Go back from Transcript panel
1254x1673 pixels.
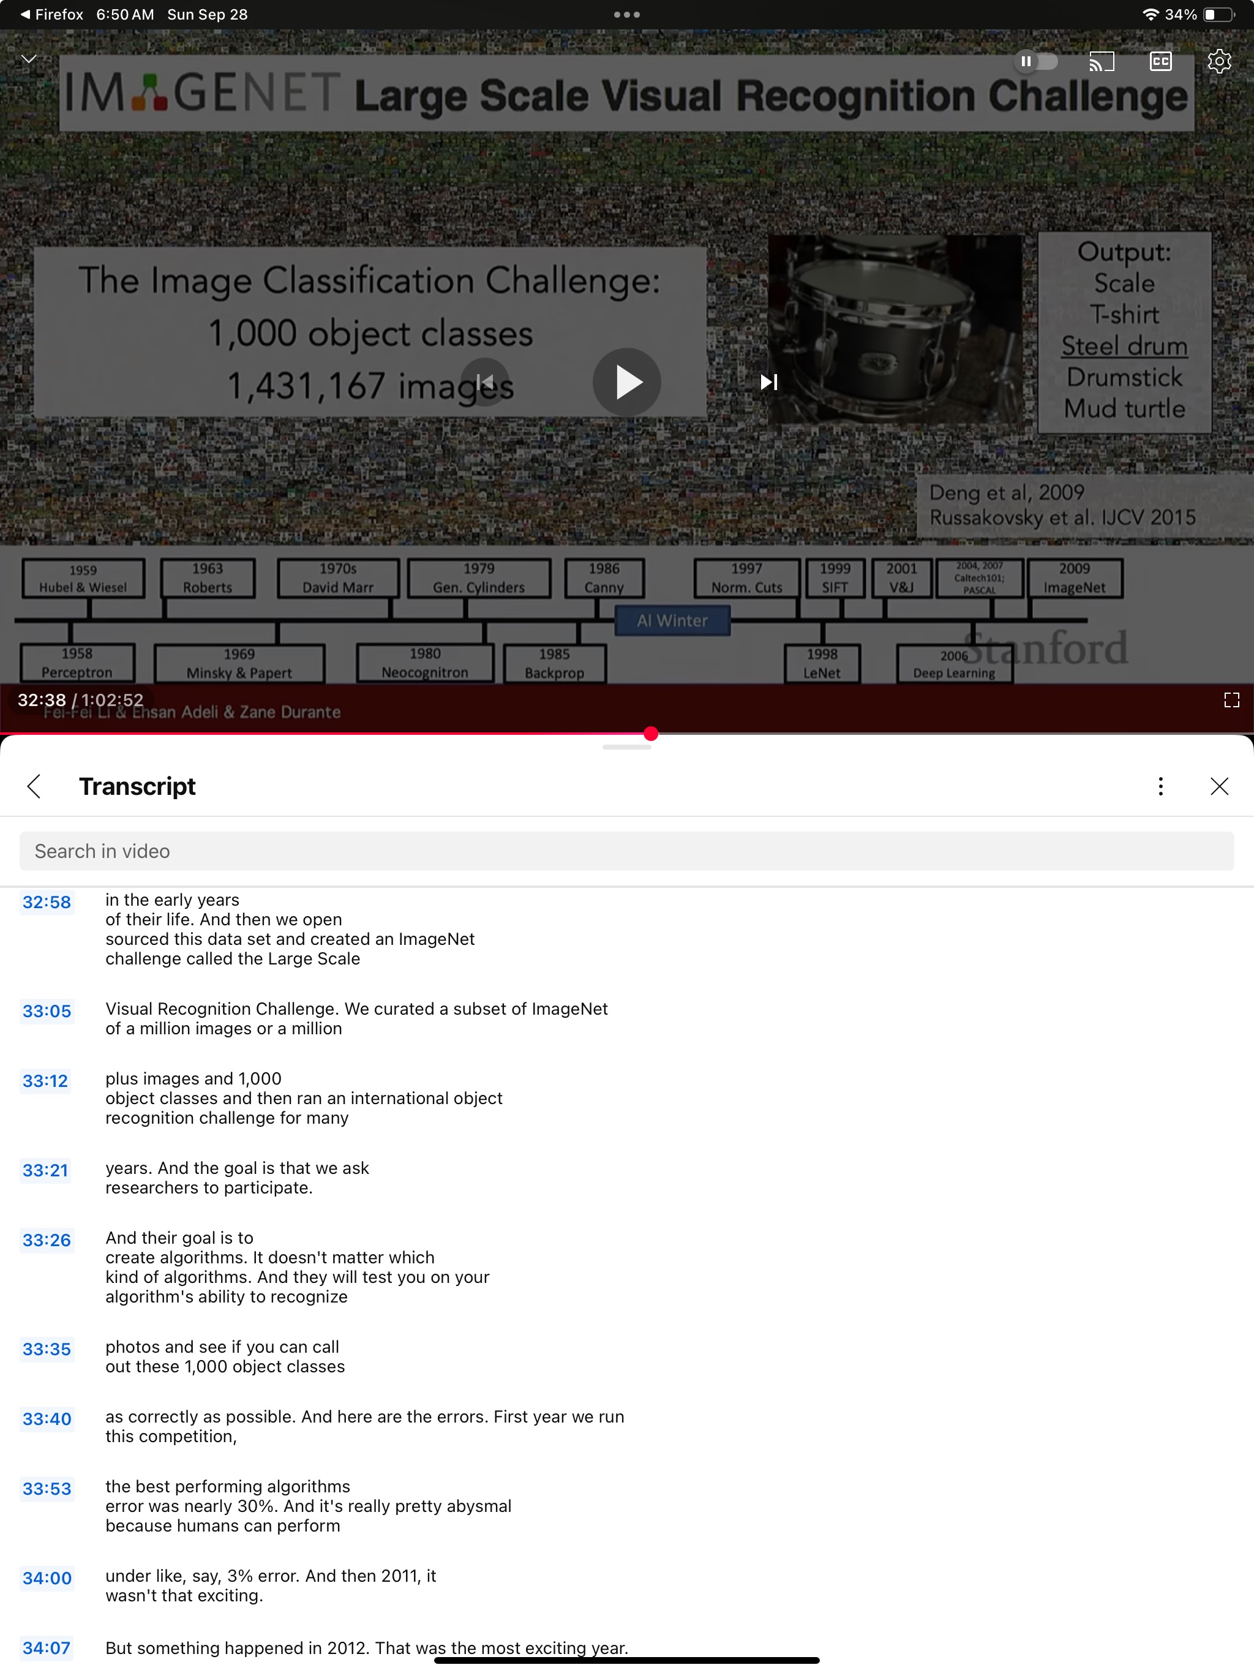34,786
